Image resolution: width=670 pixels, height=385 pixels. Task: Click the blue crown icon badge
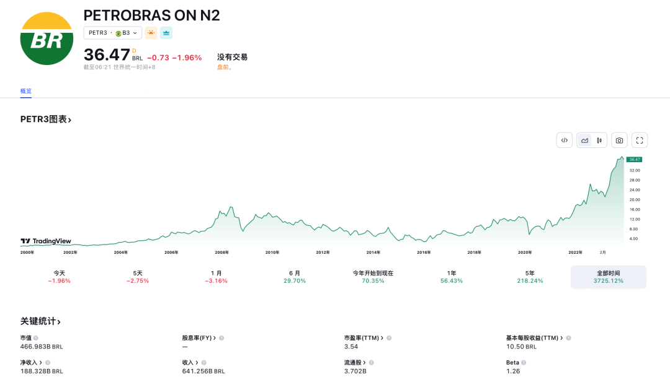pos(166,33)
